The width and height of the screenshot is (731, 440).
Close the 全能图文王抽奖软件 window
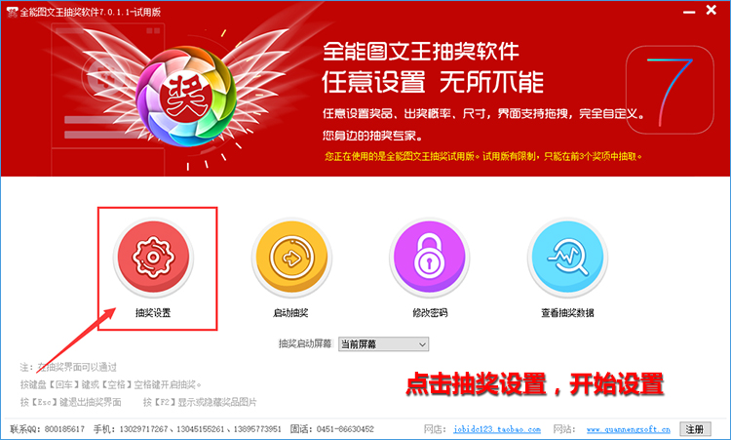pyautogui.click(x=711, y=10)
